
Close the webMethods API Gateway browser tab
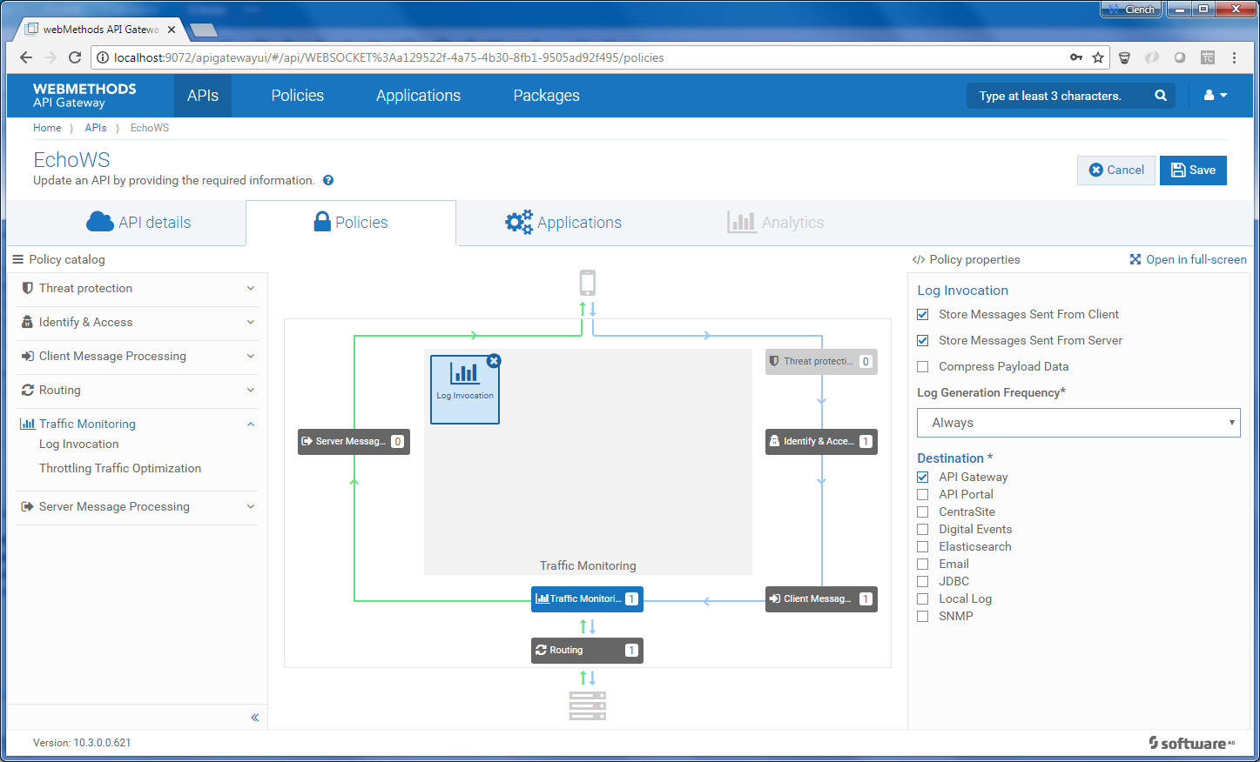coord(172,30)
